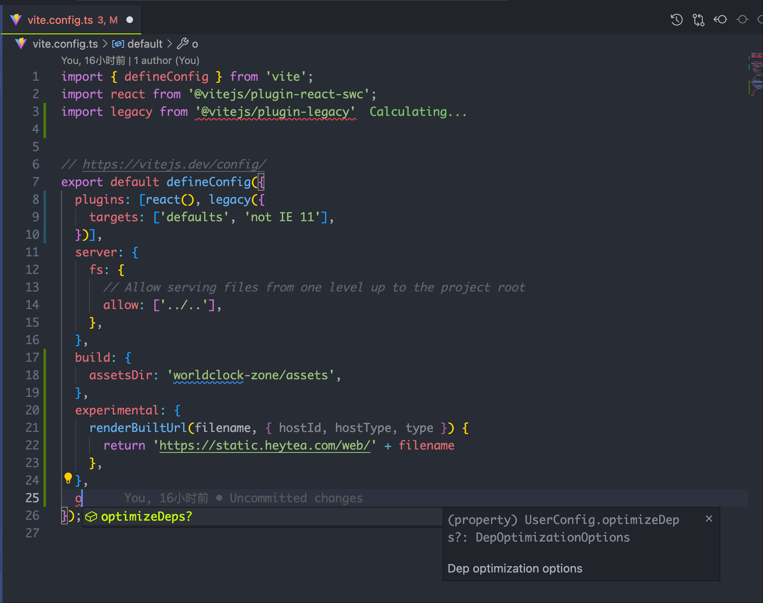Click the 'defineConfig' call on line 7
The image size is (763, 603).
click(x=208, y=182)
